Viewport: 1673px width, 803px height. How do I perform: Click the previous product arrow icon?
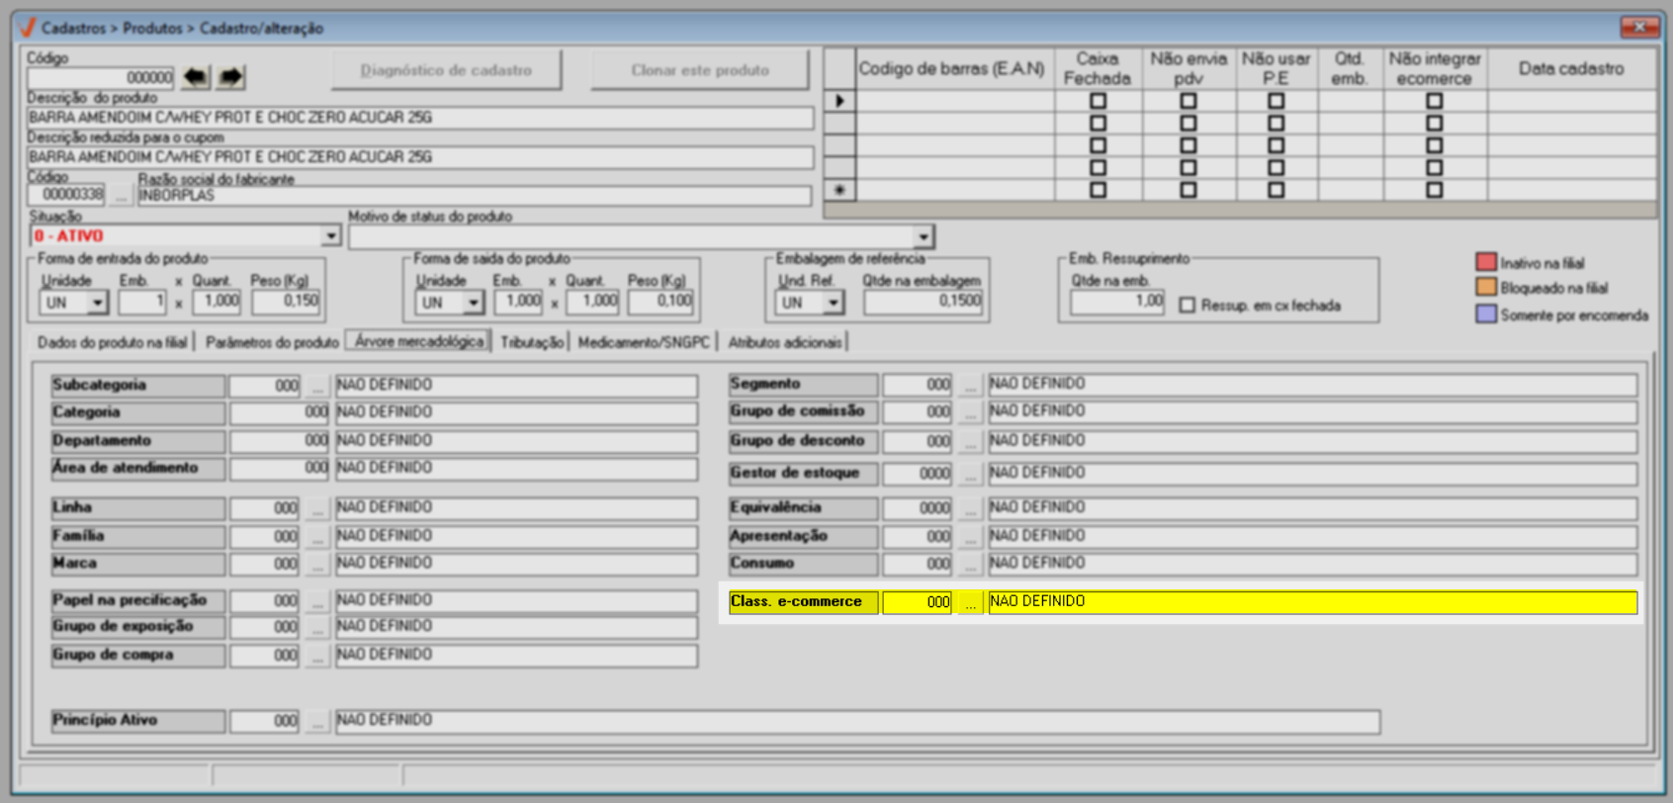pos(196,76)
